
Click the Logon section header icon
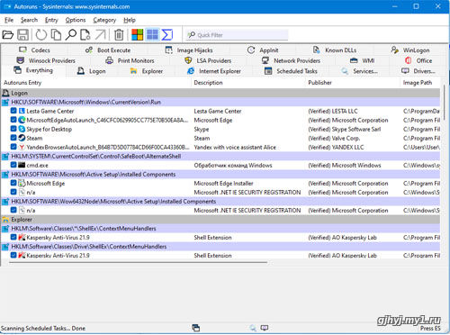tap(5, 93)
